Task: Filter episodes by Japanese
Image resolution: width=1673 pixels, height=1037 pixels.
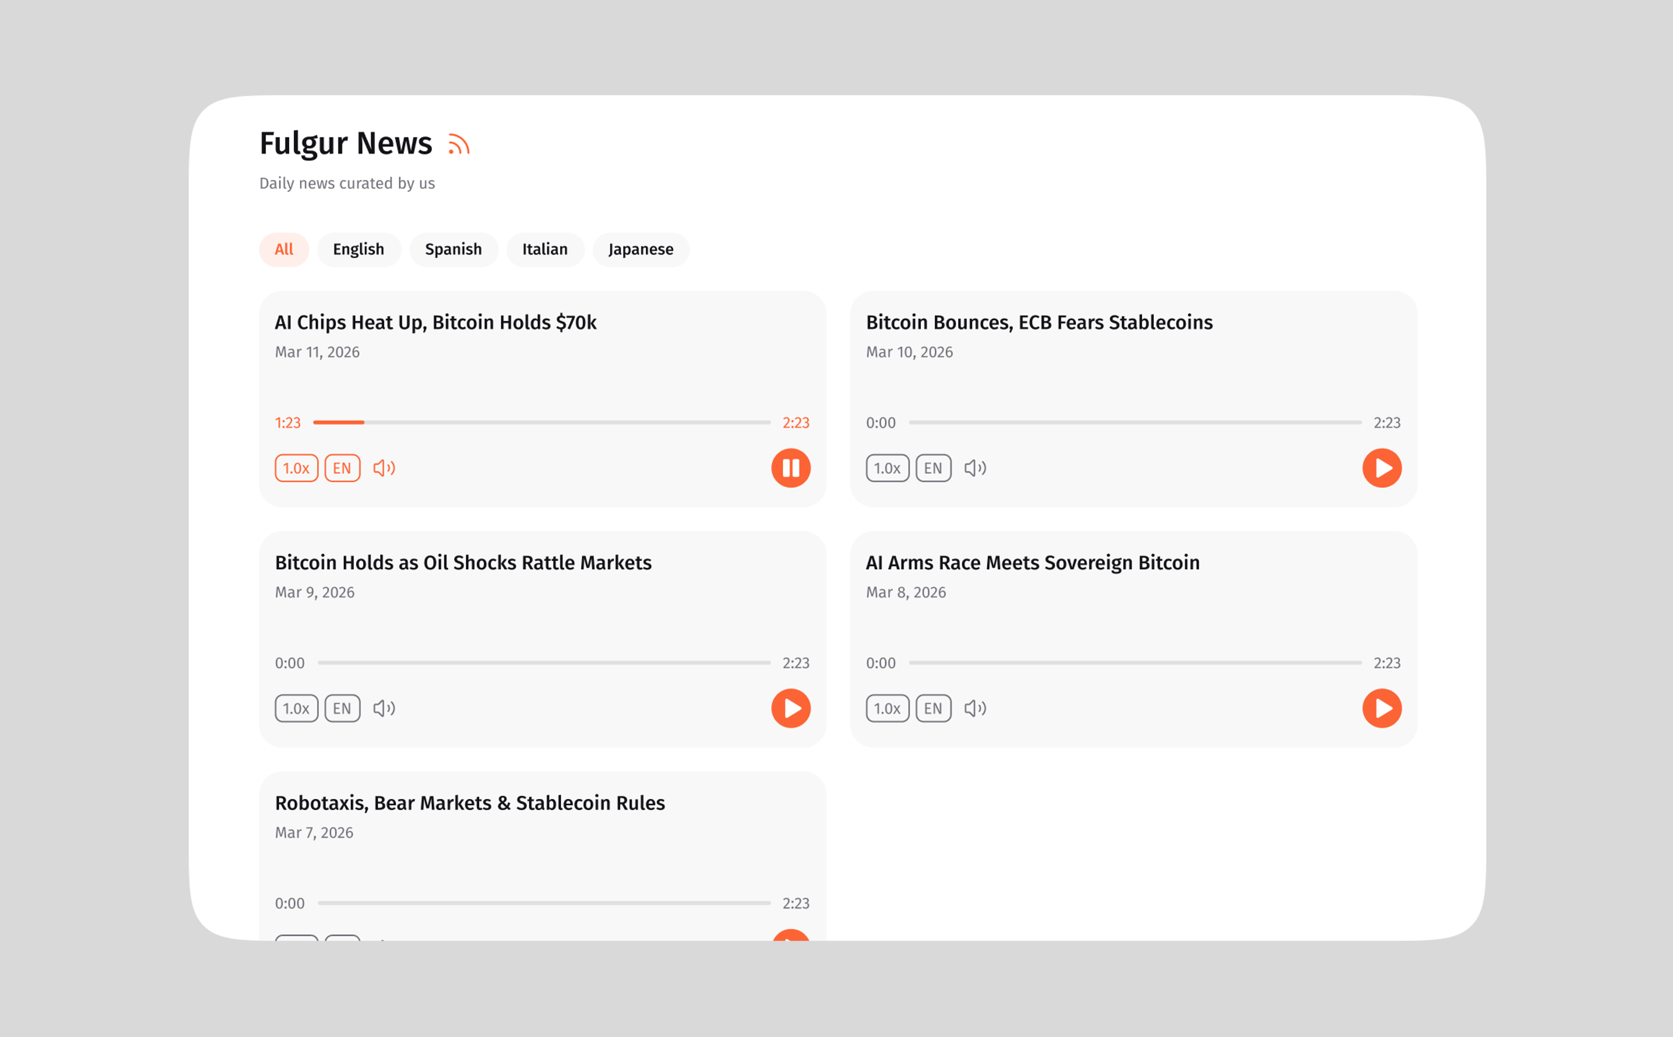Action: [641, 249]
